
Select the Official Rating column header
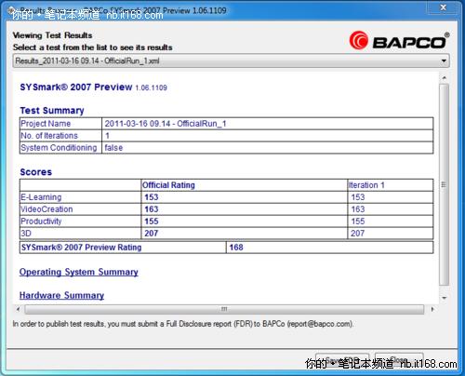coord(168,185)
